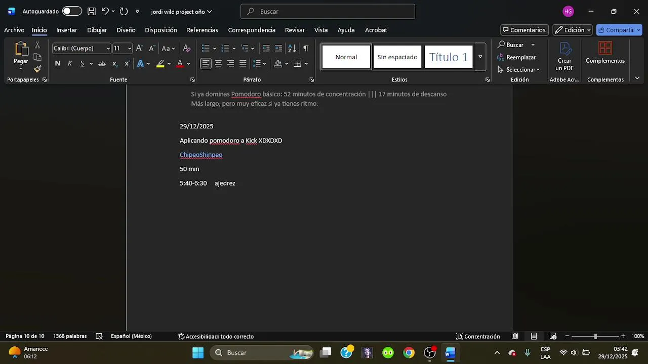Screen dimensions: 648x364
Task: Increase paragraph indent
Action: click(278, 49)
